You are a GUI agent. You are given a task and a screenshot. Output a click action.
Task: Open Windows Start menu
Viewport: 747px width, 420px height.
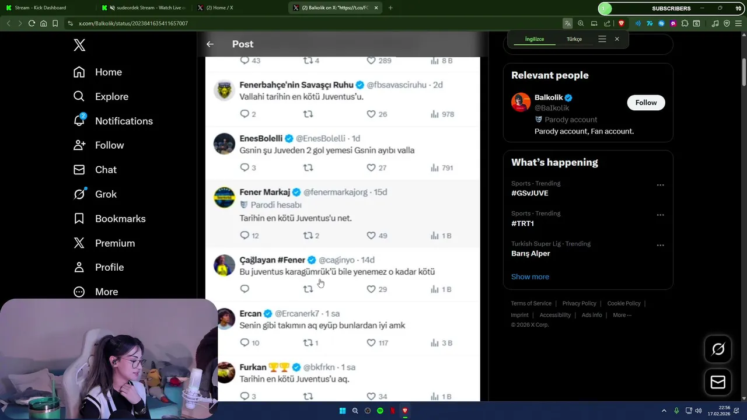point(343,411)
